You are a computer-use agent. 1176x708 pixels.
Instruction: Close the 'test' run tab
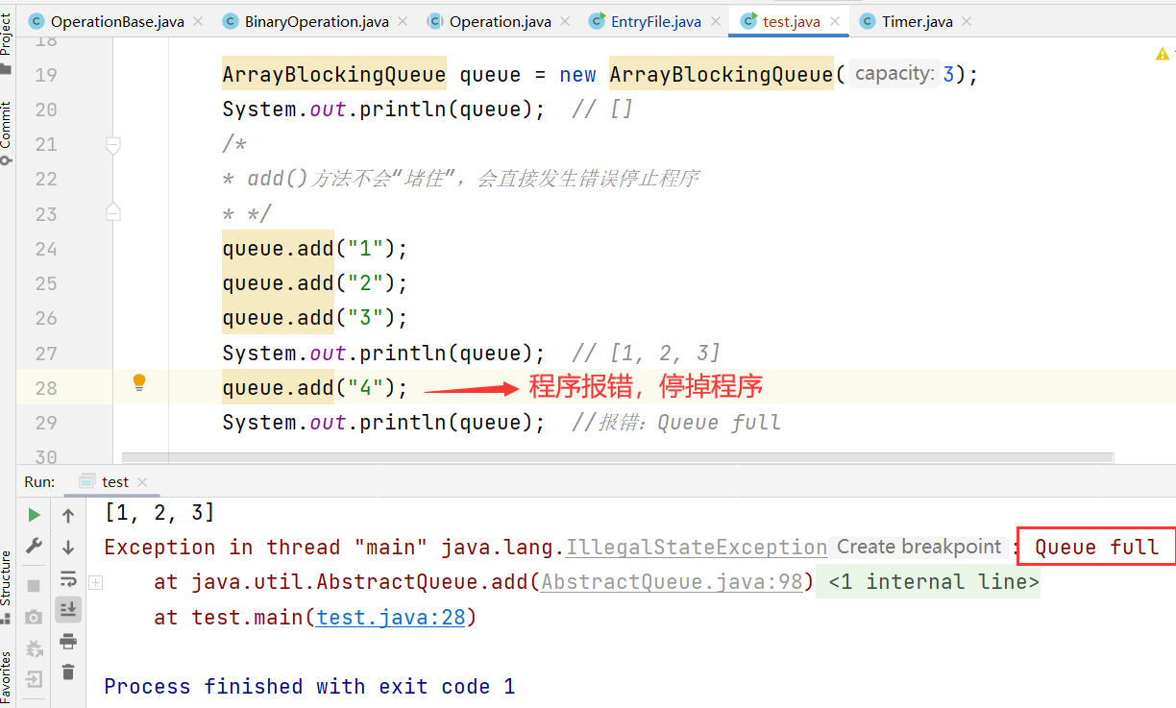point(142,482)
